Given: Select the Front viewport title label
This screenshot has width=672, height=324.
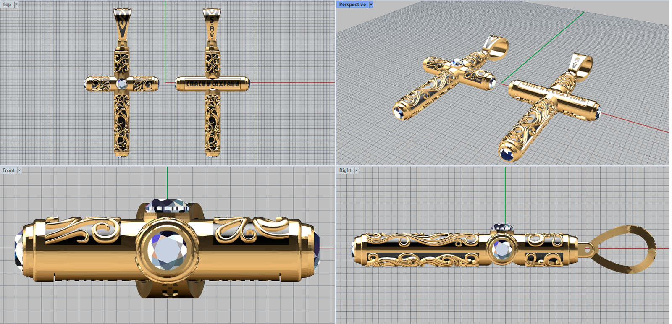Looking at the screenshot, I should 8,170.
